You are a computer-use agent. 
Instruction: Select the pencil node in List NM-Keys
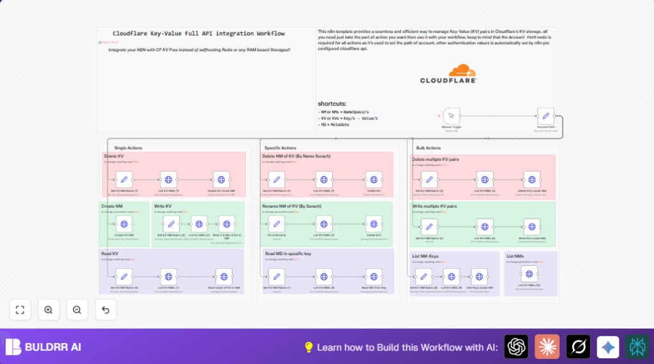point(424,277)
